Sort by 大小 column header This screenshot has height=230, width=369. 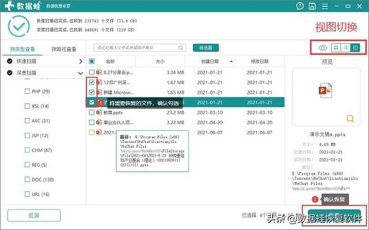pos(160,61)
